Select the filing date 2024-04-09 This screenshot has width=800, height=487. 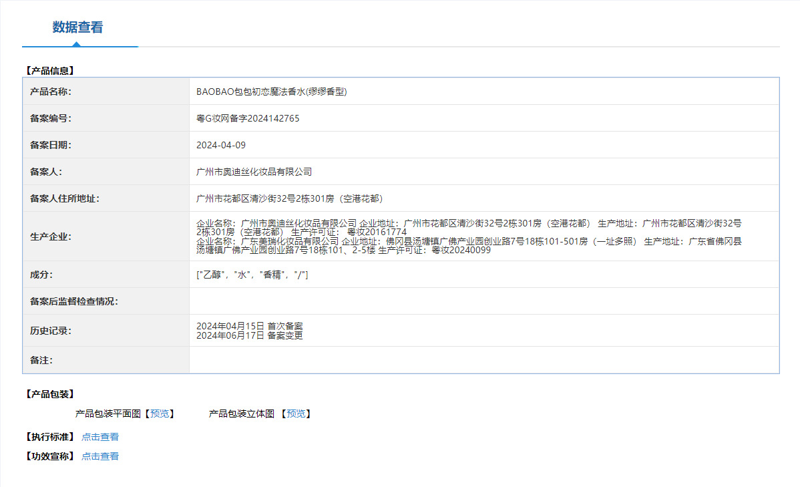(x=221, y=146)
